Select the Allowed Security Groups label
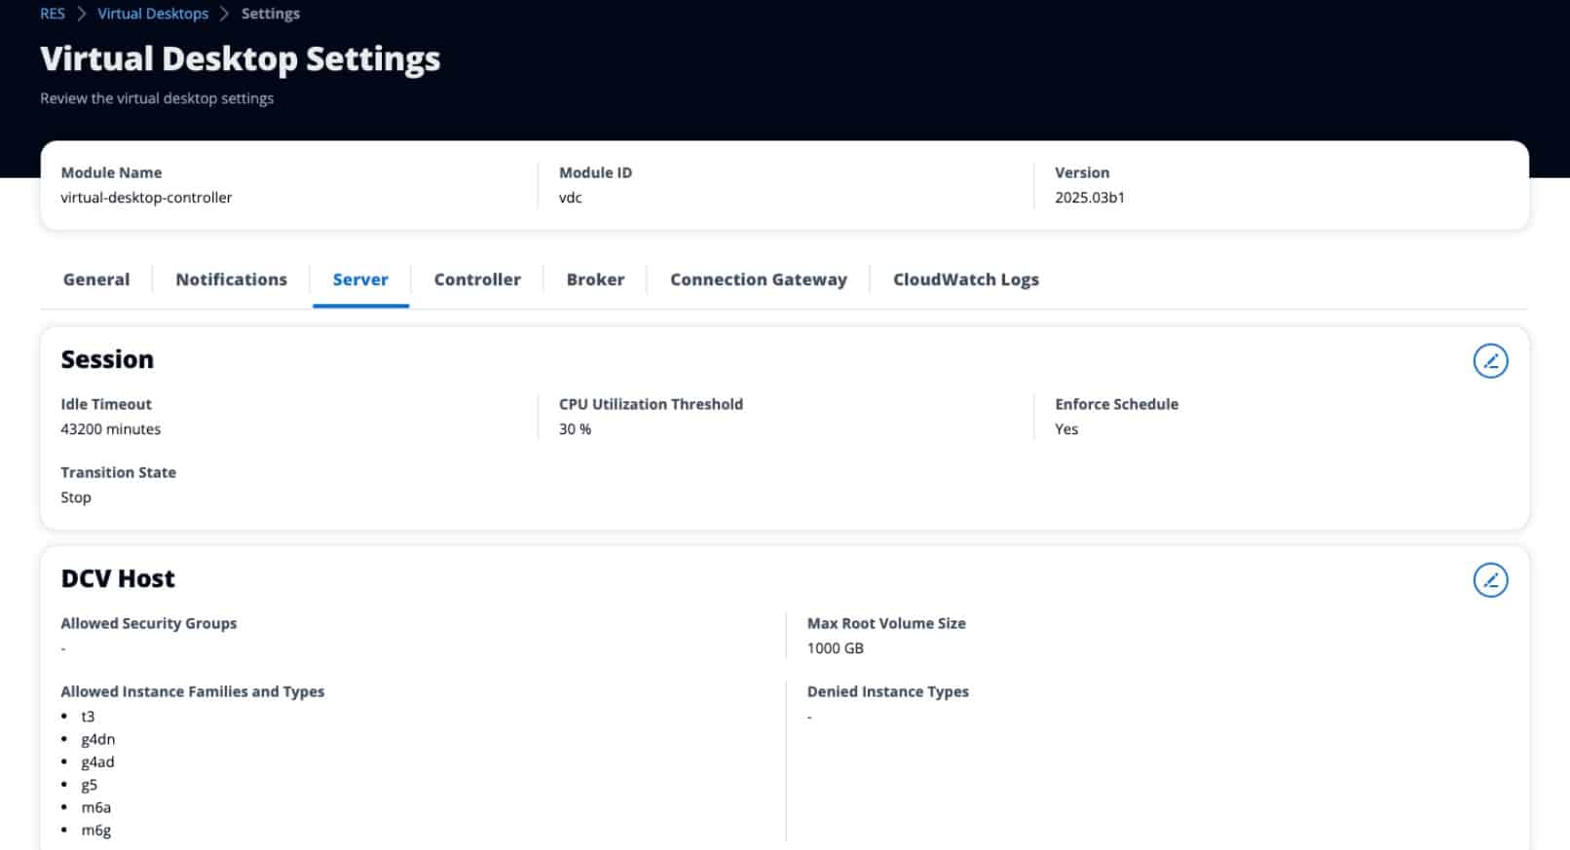This screenshot has height=850, width=1570. click(x=149, y=624)
